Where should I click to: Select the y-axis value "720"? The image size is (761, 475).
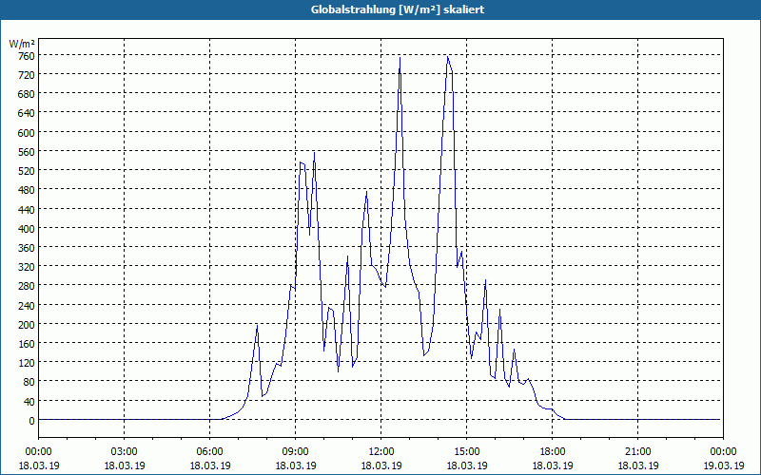27,75
